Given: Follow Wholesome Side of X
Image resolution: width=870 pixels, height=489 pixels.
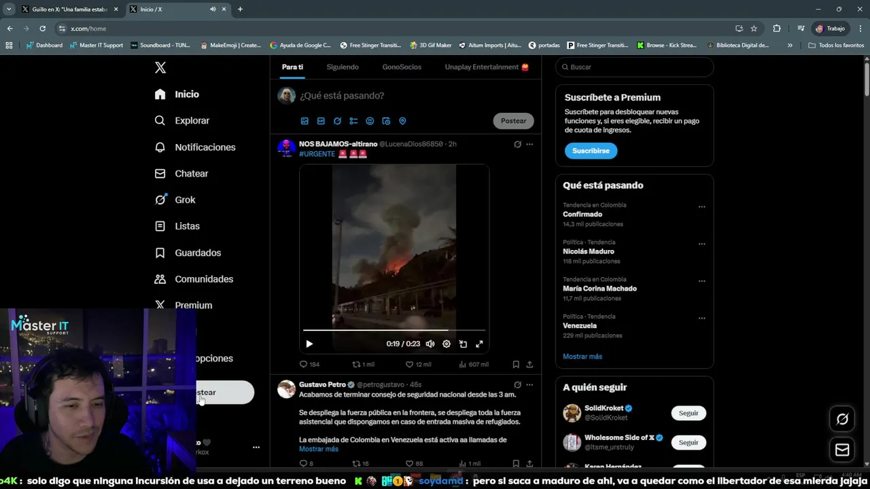Looking at the screenshot, I should tap(689, 442).
